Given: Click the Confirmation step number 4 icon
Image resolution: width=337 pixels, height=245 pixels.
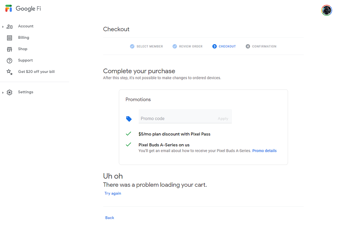Looking at the screenshot, I should [x=248, y=46].
